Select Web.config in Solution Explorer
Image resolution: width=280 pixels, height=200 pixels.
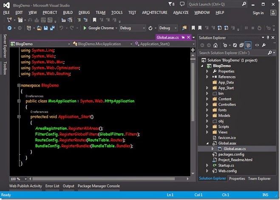click(x=227, y=171)
